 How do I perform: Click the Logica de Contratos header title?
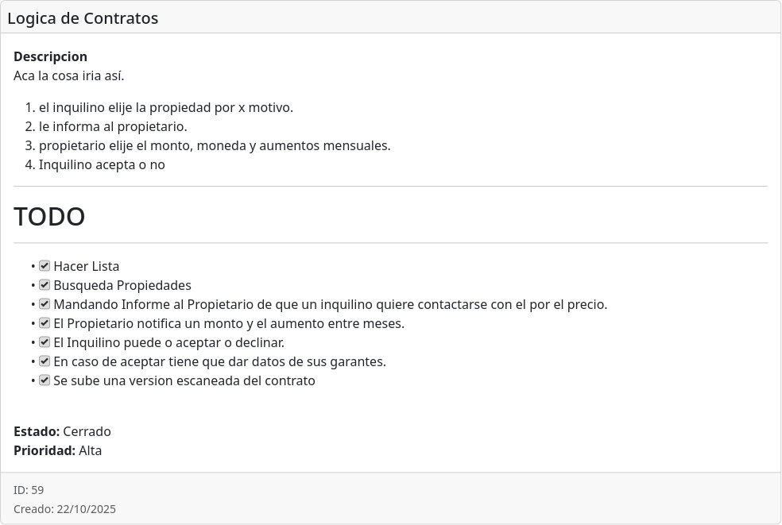coord(83,18)
